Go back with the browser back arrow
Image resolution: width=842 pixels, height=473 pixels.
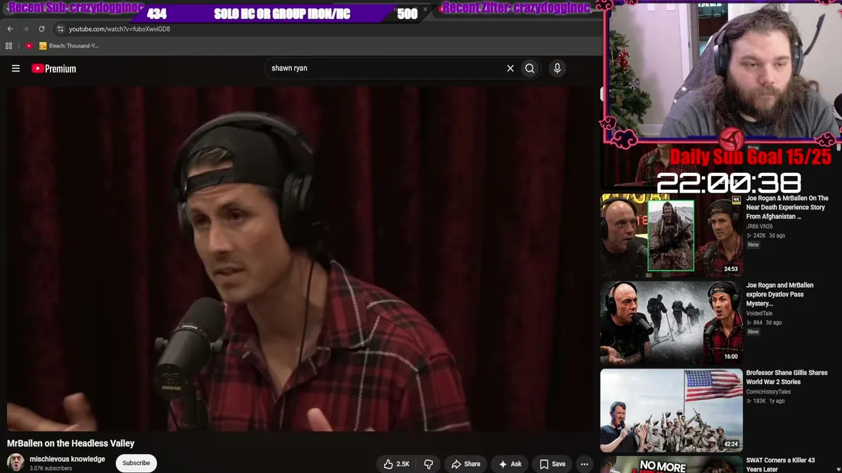[x=10, y=29]
